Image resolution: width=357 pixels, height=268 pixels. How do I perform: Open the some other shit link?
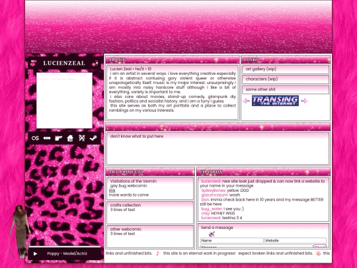[286, 89]
